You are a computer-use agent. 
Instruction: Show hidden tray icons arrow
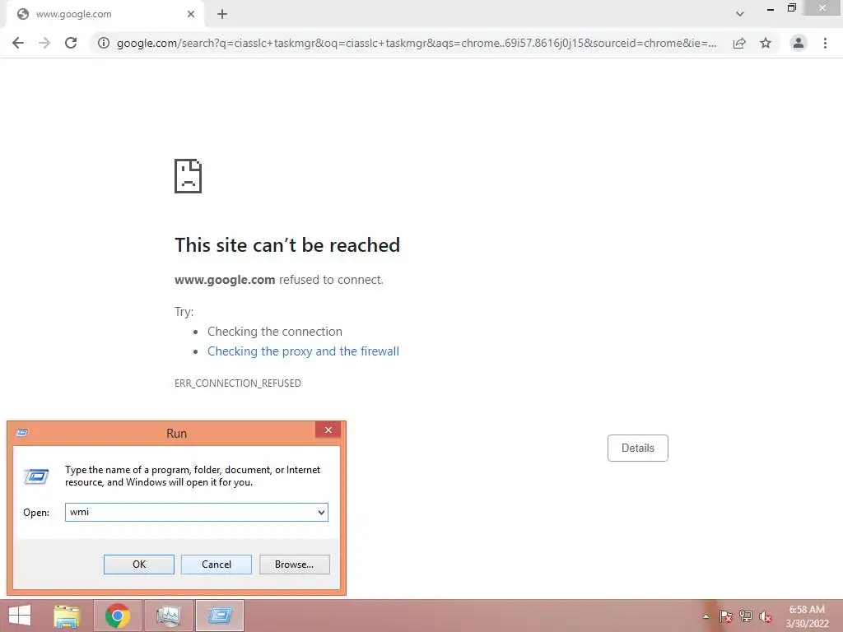[x=706, y=616]
